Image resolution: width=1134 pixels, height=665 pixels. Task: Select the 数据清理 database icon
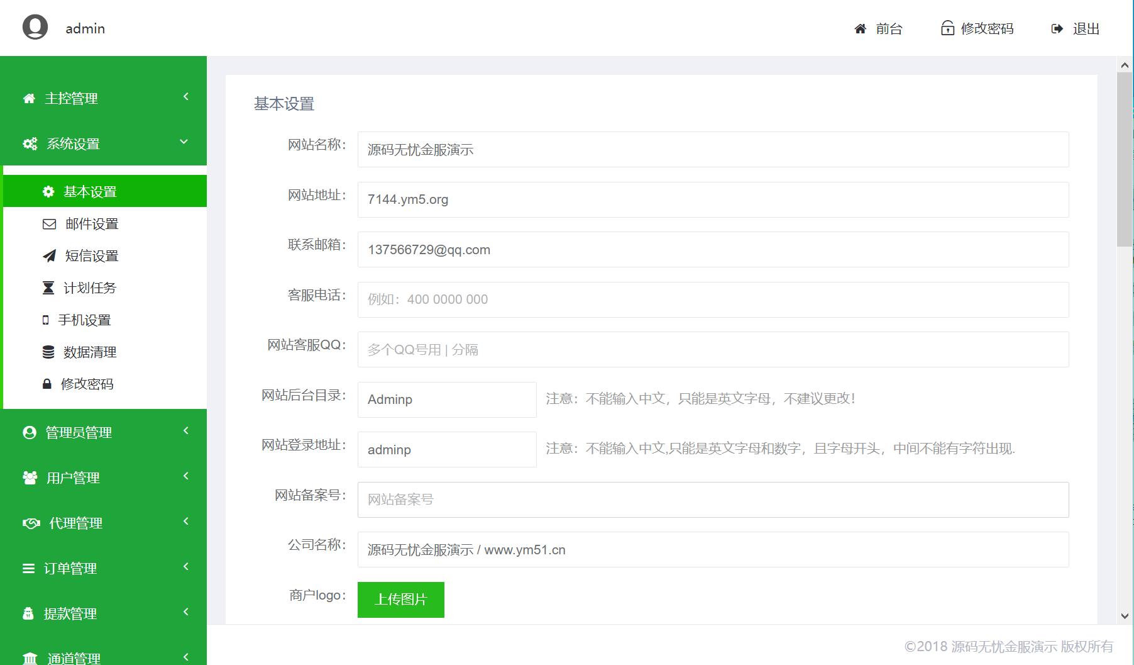[x=48, y=352]
